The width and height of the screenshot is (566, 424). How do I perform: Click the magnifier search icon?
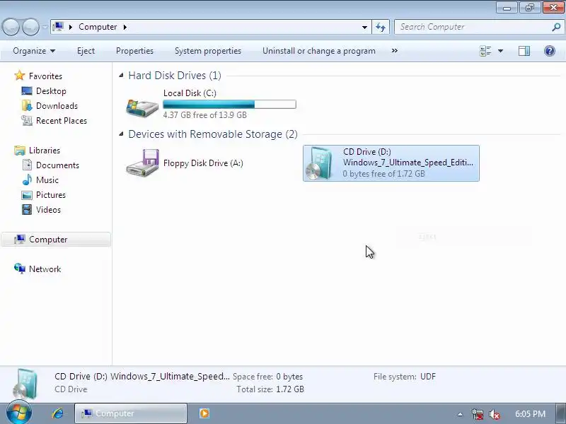(x=556, y=27)
